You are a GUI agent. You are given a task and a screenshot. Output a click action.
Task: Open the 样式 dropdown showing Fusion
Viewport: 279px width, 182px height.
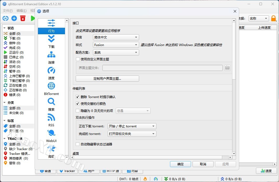coord(116,45)
